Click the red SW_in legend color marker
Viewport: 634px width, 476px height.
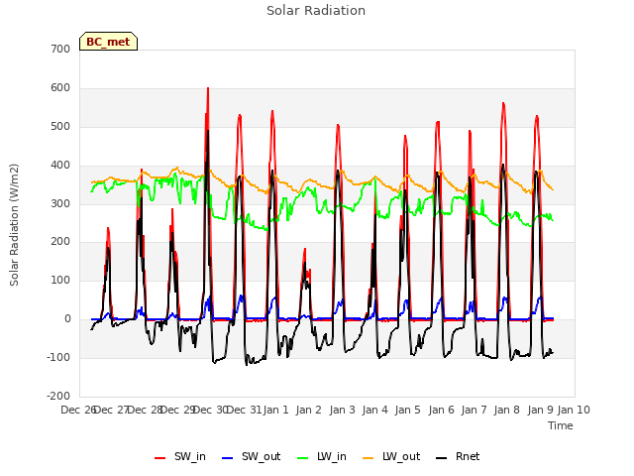[x=160, y=458]
